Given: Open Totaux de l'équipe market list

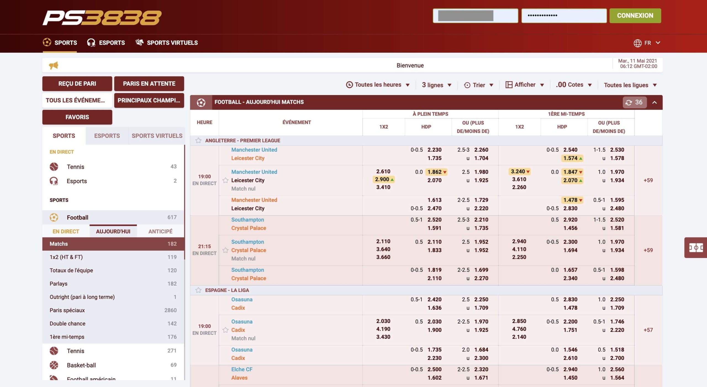Looking at the screenshot, I should 113,270.
